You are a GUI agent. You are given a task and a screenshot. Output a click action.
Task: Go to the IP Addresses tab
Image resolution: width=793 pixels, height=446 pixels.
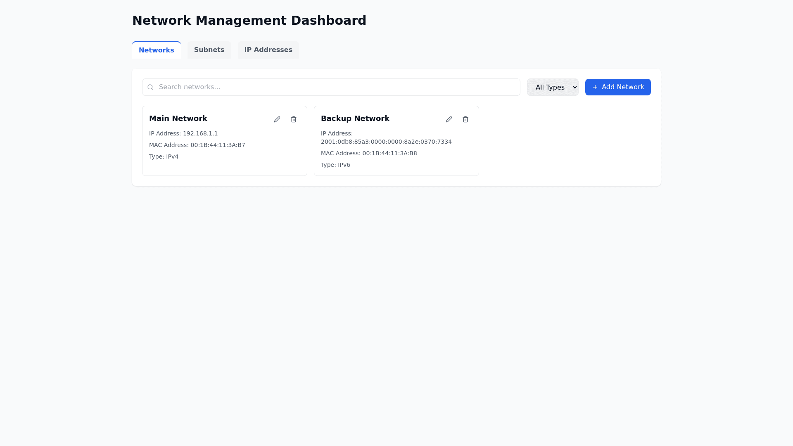[x=268, y=50]
